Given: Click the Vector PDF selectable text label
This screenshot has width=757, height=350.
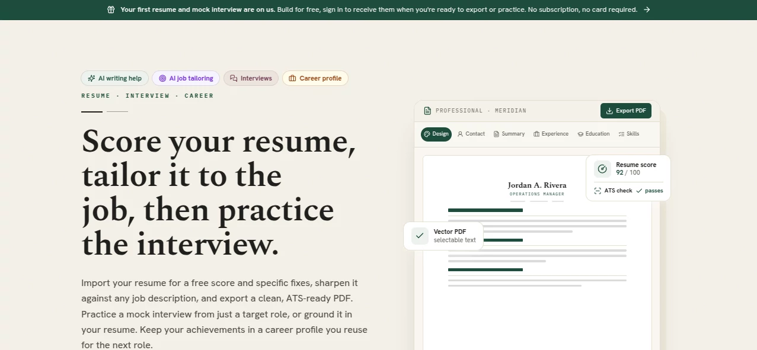Looking at the screenshot, I should tap(455, 236).
